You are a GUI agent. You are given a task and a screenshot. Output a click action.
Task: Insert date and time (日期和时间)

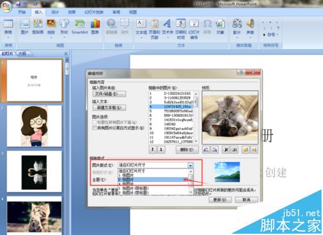point(181,29)
